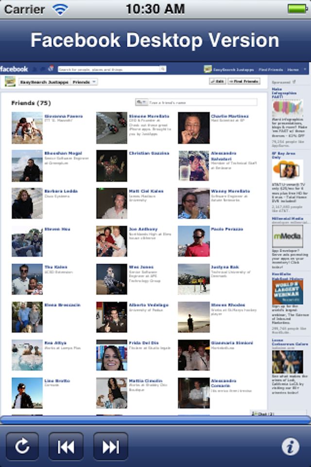The width and height of the screenshot is (311, 467).
Task: Tap the skip-forward (next) toolbar button
Action: [111, 446]
